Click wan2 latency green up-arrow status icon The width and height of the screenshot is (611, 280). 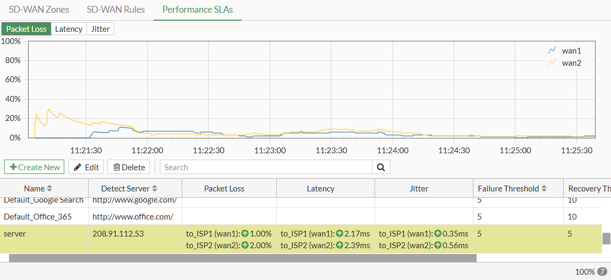[340, 245]
